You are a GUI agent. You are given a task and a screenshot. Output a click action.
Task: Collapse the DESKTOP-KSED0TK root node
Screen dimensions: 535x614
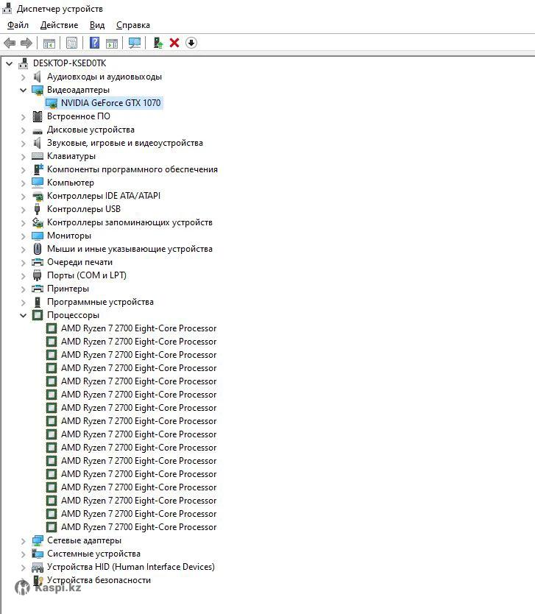click(x=10, y=63)
